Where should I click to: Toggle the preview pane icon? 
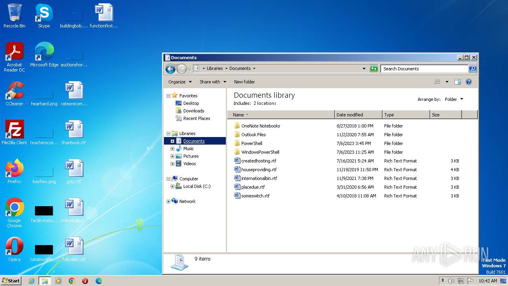[457, 82]
